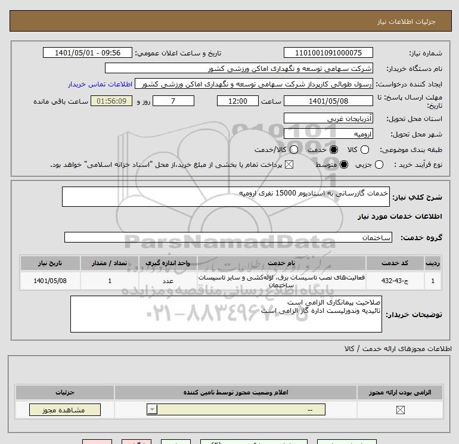This screenshot has width=459, height=444.
Task: Click the service name cell about تاسیسات برق
Action: 281,281
